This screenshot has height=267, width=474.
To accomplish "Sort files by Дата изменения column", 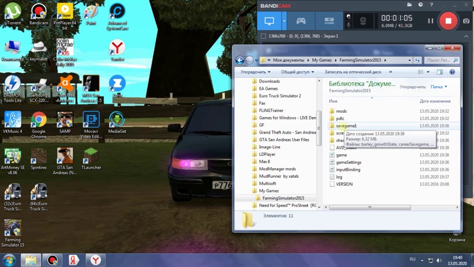I will pos(435,101).
